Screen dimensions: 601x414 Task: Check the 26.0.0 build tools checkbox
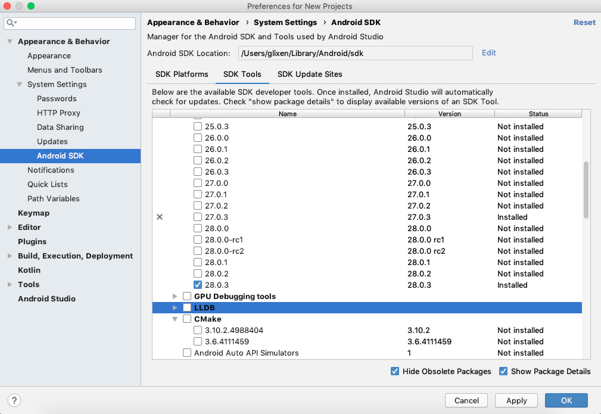(198, 138)
